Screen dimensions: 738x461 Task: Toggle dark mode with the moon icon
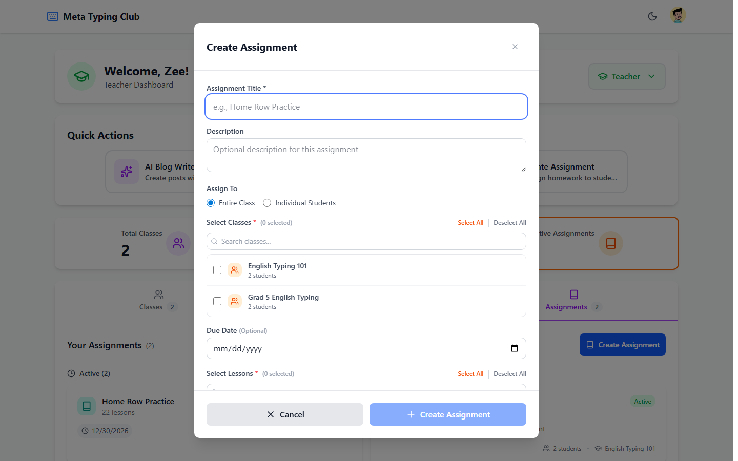point(652,16)
